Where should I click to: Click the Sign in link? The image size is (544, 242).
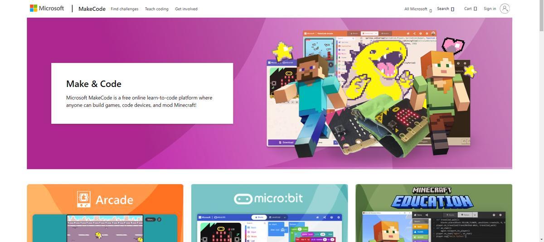coord(490,9)
